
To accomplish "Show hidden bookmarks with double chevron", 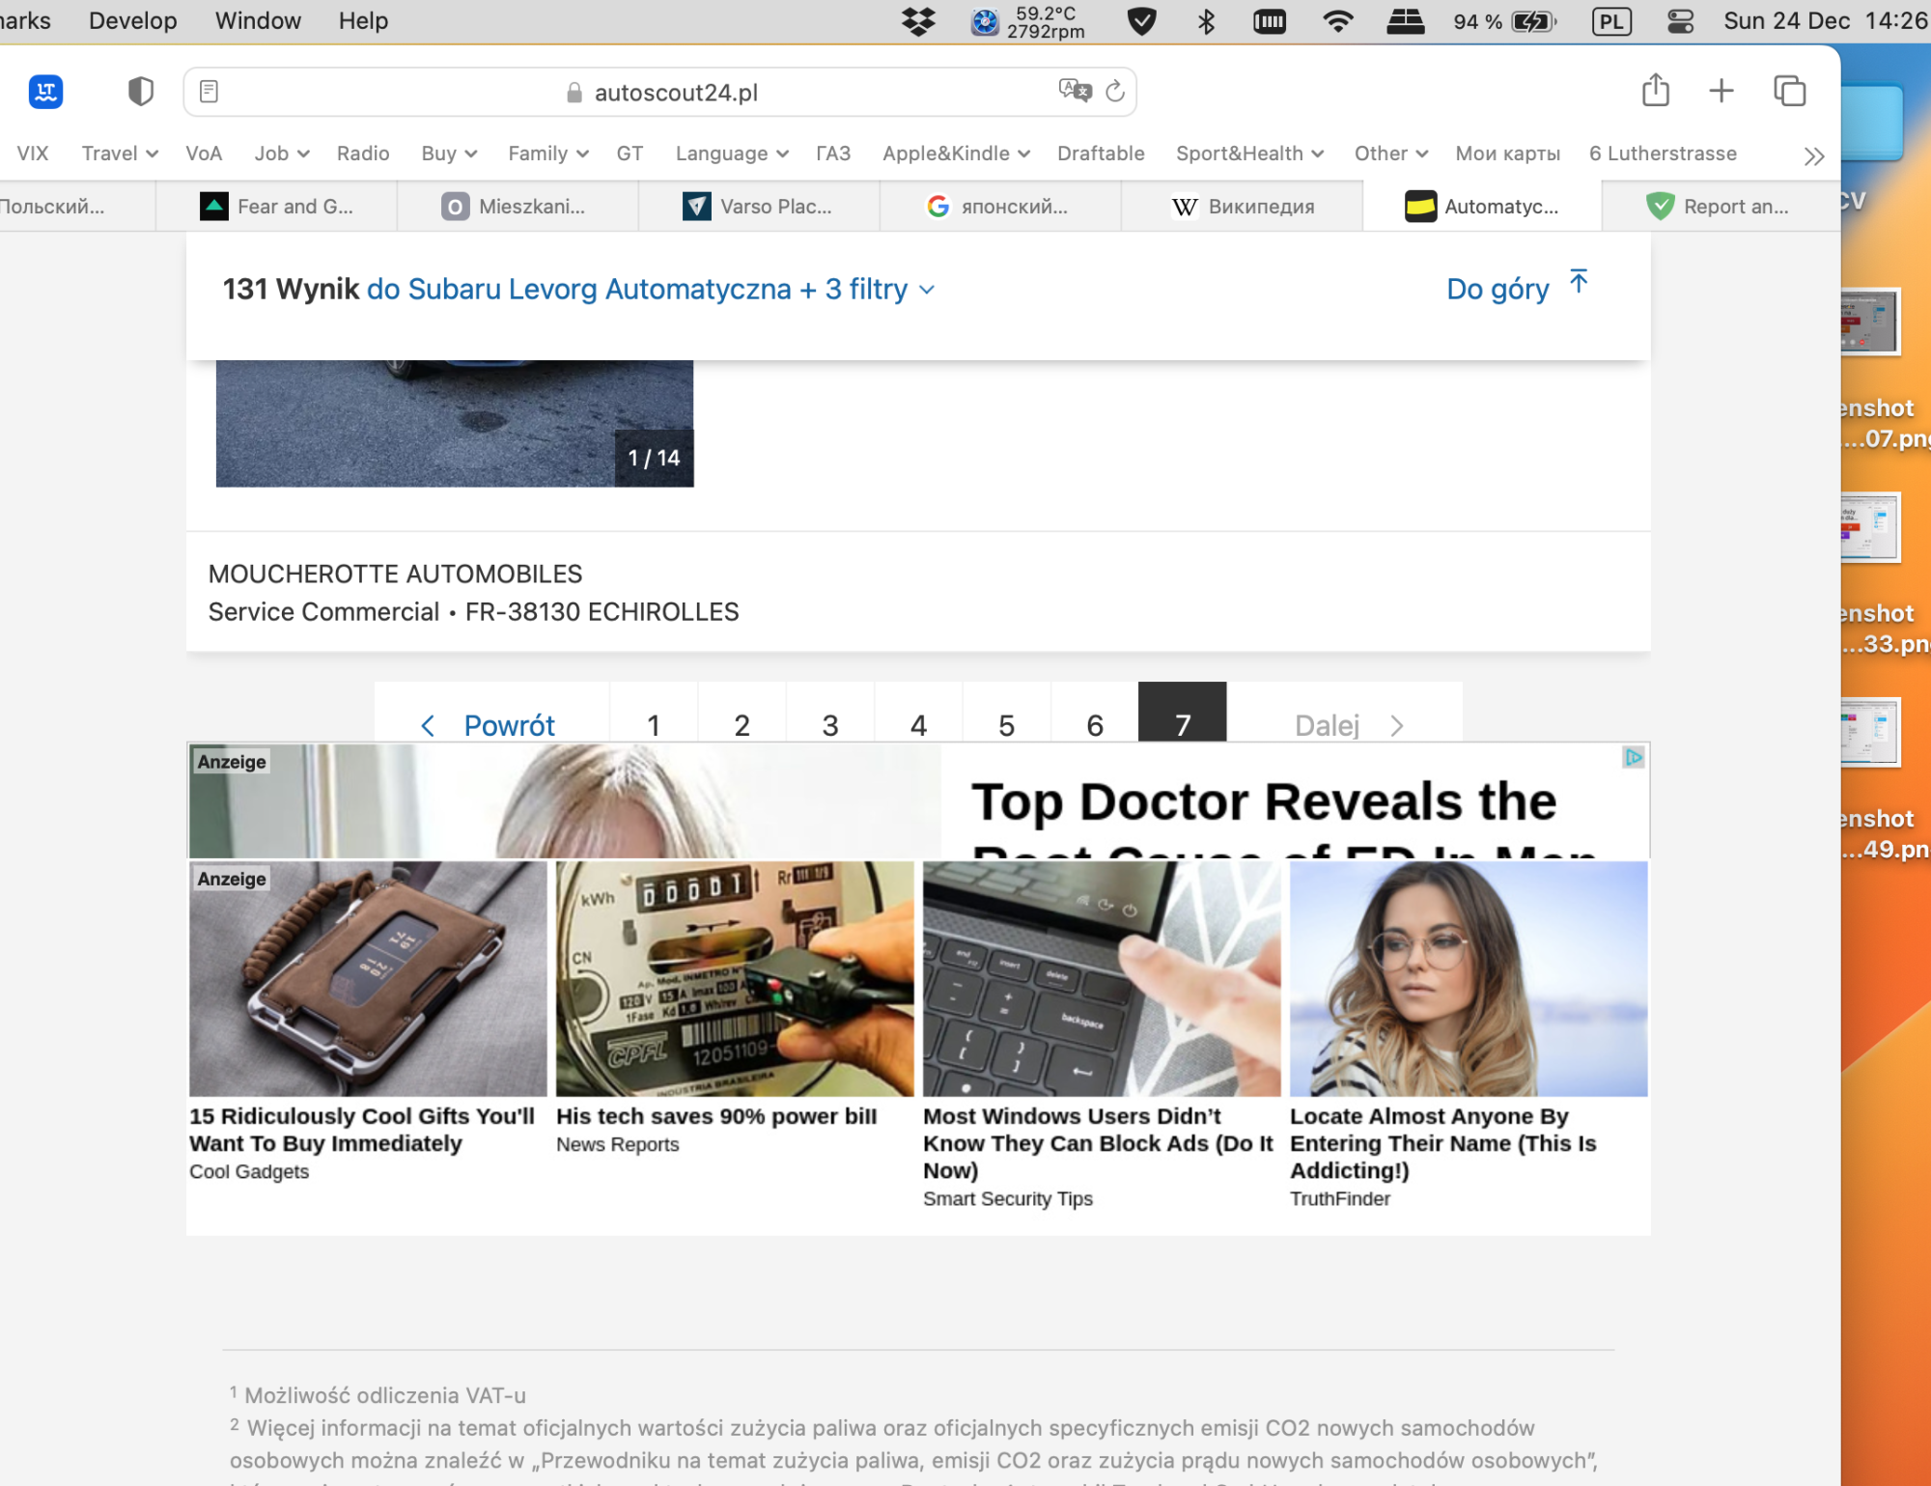I will 1813,155.
